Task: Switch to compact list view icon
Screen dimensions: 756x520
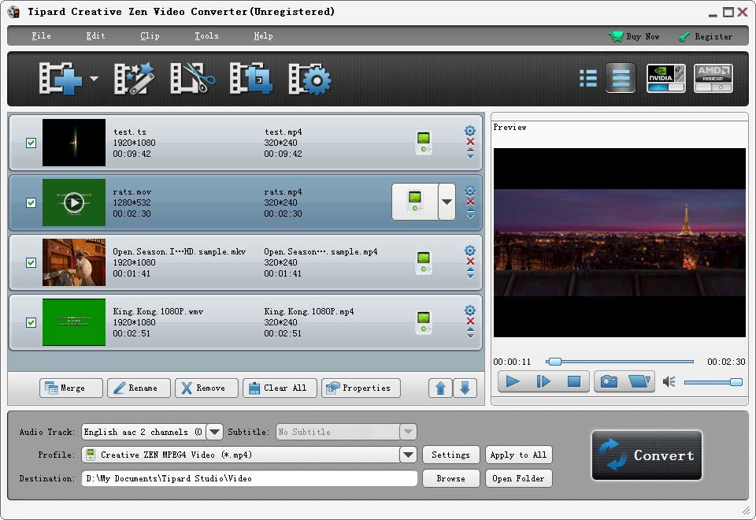Action: pyautogui.click(x=588, y=78)
